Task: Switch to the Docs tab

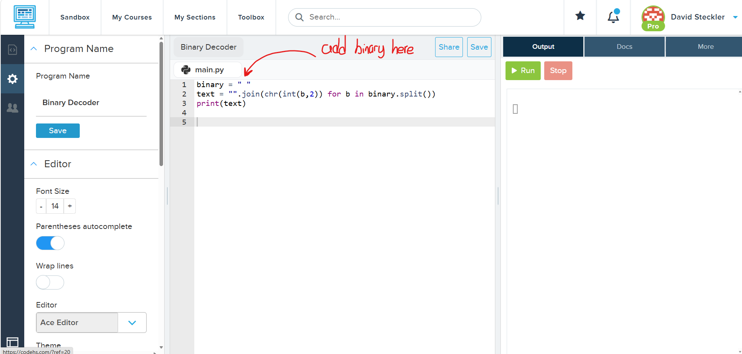Action: point(624,46)
